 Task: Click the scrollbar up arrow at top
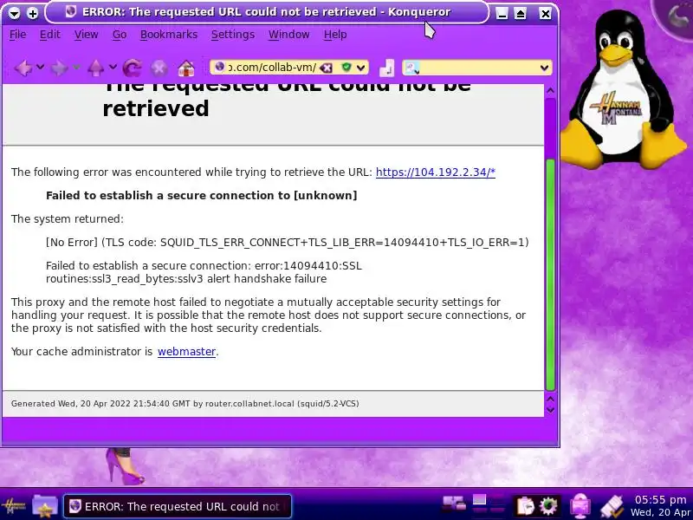coord(550,91)
